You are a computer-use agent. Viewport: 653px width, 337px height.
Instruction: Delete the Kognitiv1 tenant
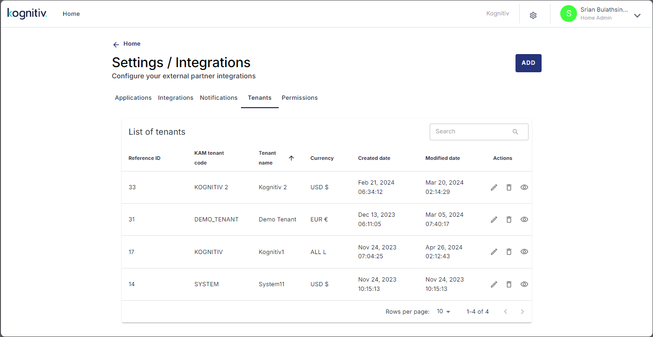coord(509,252)
